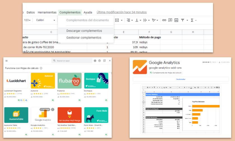235x141 pixels.
Task: Click the Buscar en apps search field
Action: point(72,61)
